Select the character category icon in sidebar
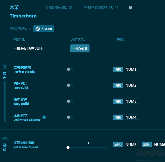Viewport: 165px width, 162px height. click(x=5, y=67)
